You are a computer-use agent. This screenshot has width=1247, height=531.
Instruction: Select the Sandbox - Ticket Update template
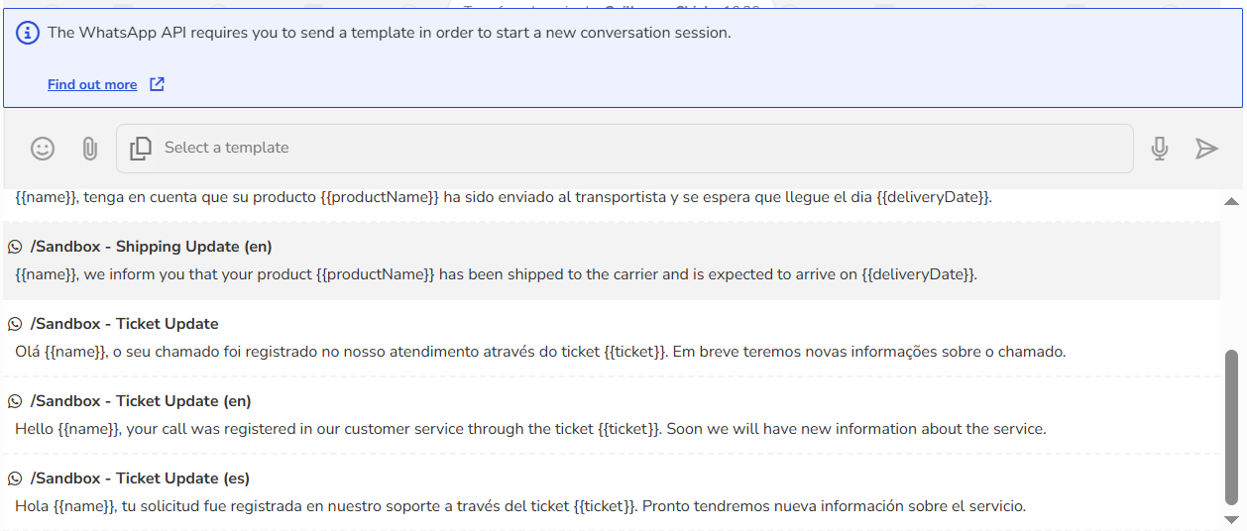612,338
